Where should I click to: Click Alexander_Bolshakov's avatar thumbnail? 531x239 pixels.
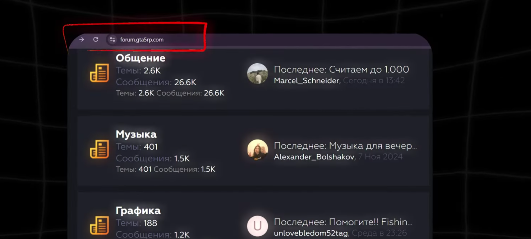tap(257, 150)
